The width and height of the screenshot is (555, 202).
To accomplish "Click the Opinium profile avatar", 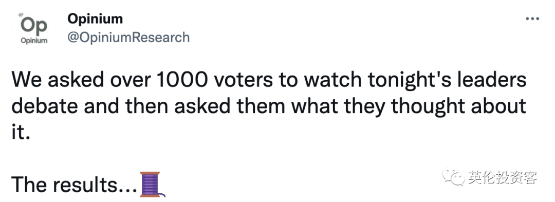I will (x=34, y=30).
